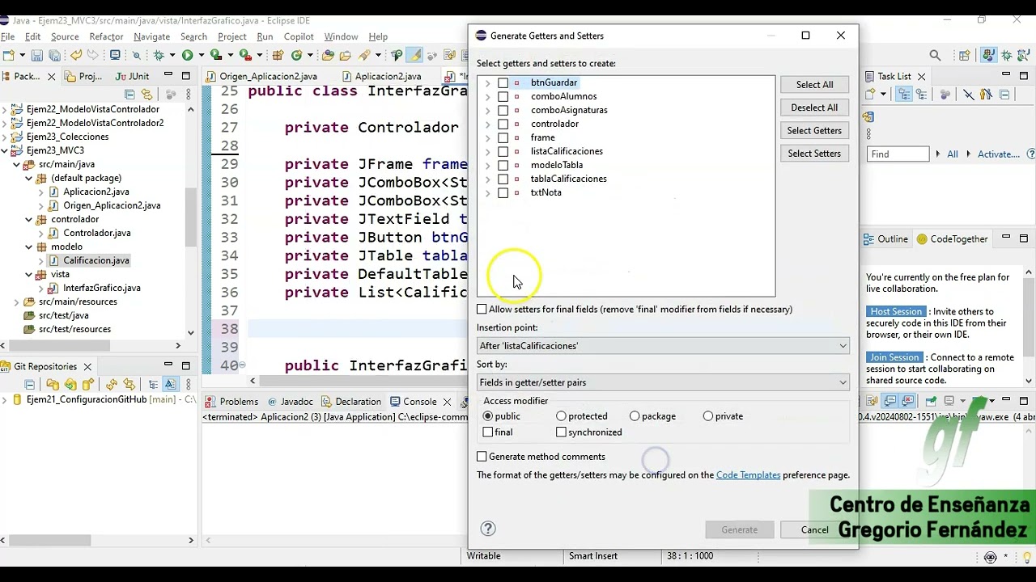Click the toolbar Search magnifier icon
Viewport: 1036px width, 582px height.
pyautogui.click(x=935, y=55)
